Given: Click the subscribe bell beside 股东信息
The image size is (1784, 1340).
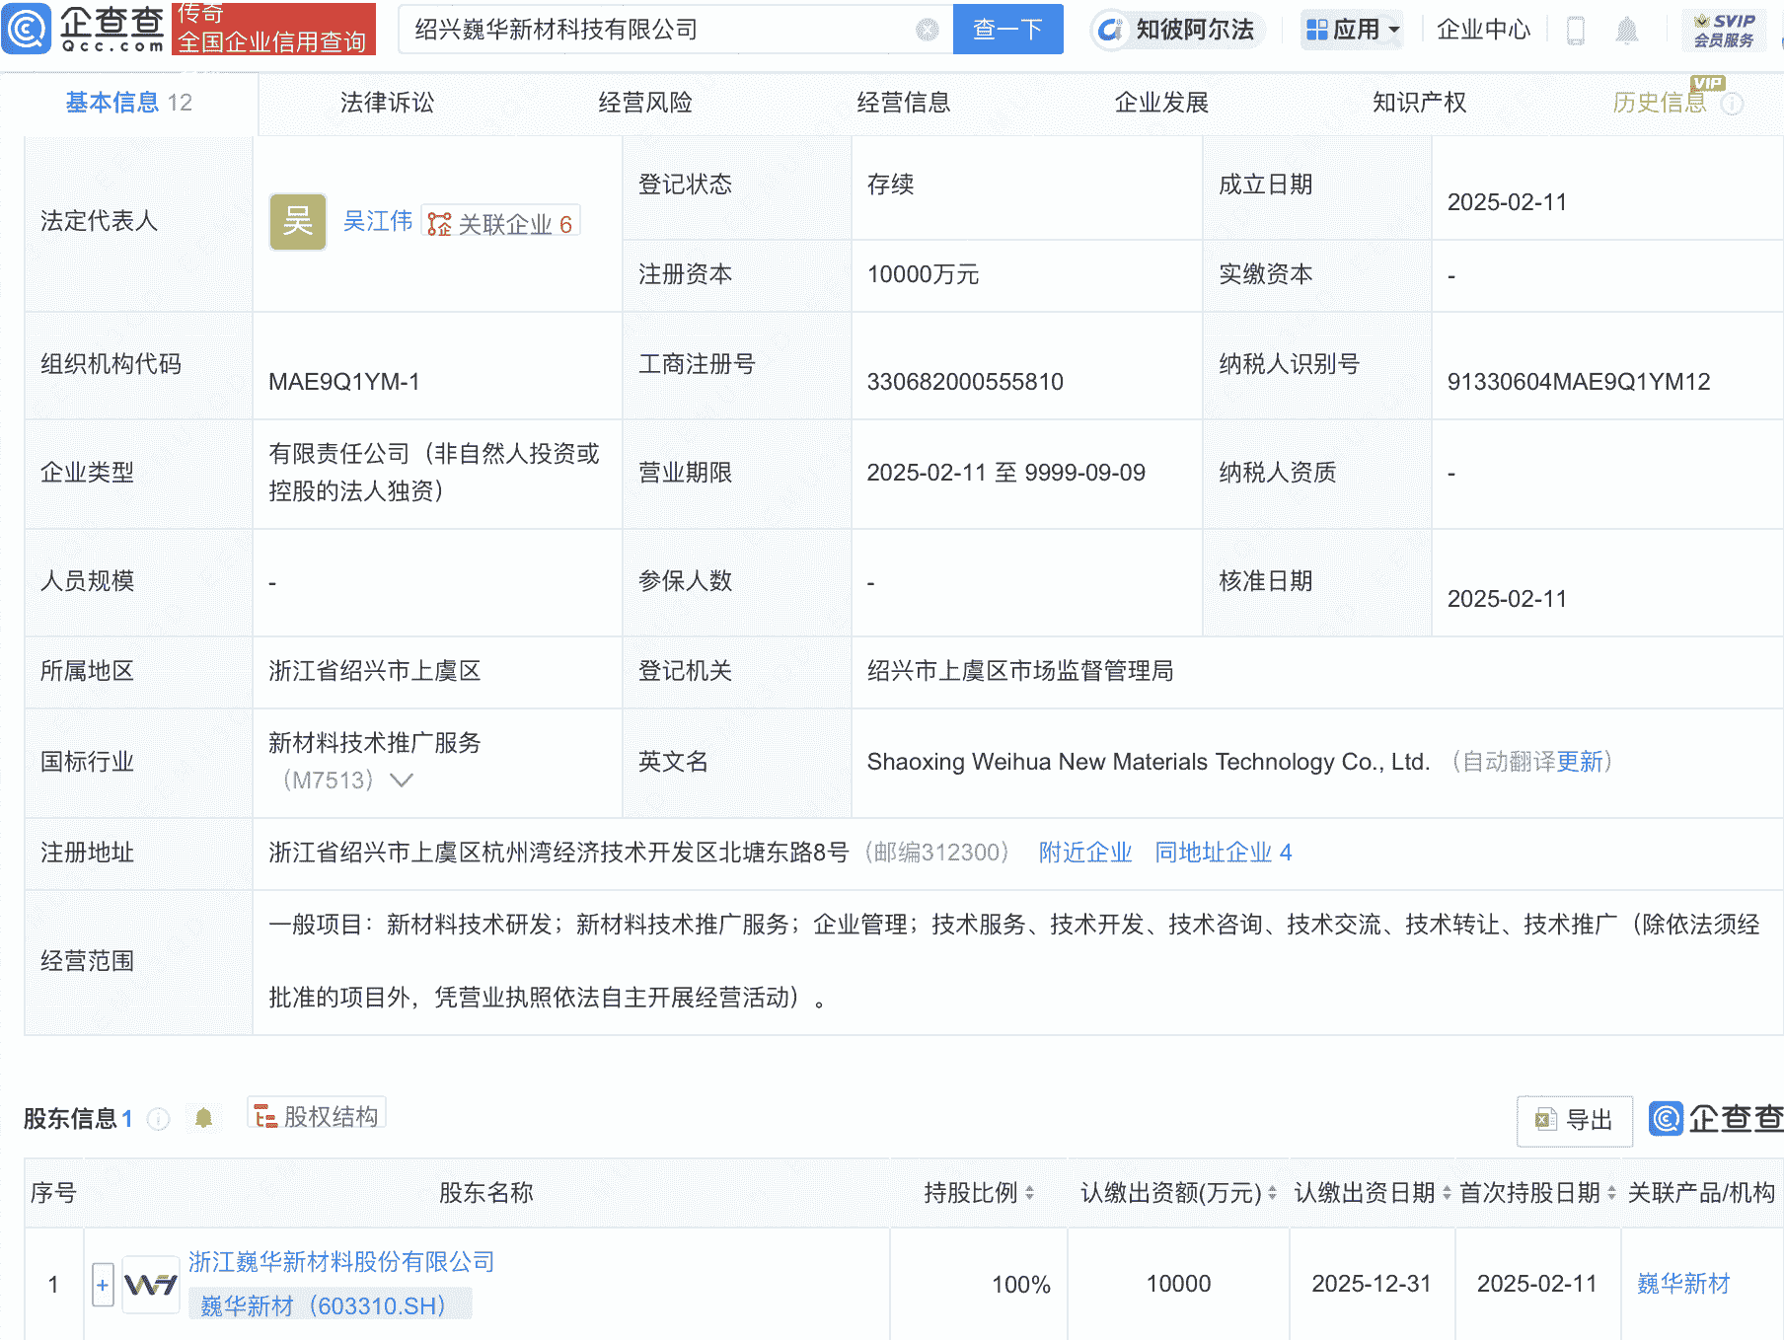Looking at the screenshot, I should [204, 1117].
